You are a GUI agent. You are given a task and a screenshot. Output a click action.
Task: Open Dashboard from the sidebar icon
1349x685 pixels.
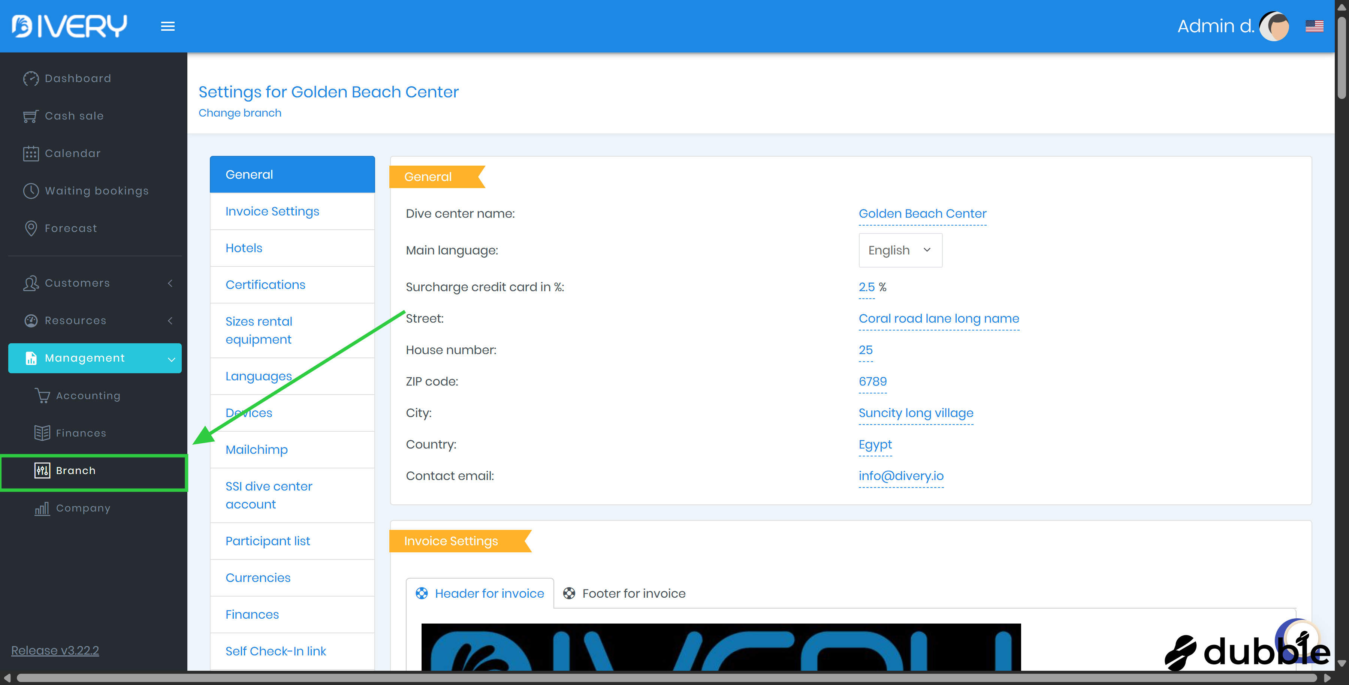[31, 79]
